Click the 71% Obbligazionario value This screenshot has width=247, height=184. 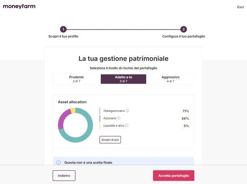pos(185,111)
